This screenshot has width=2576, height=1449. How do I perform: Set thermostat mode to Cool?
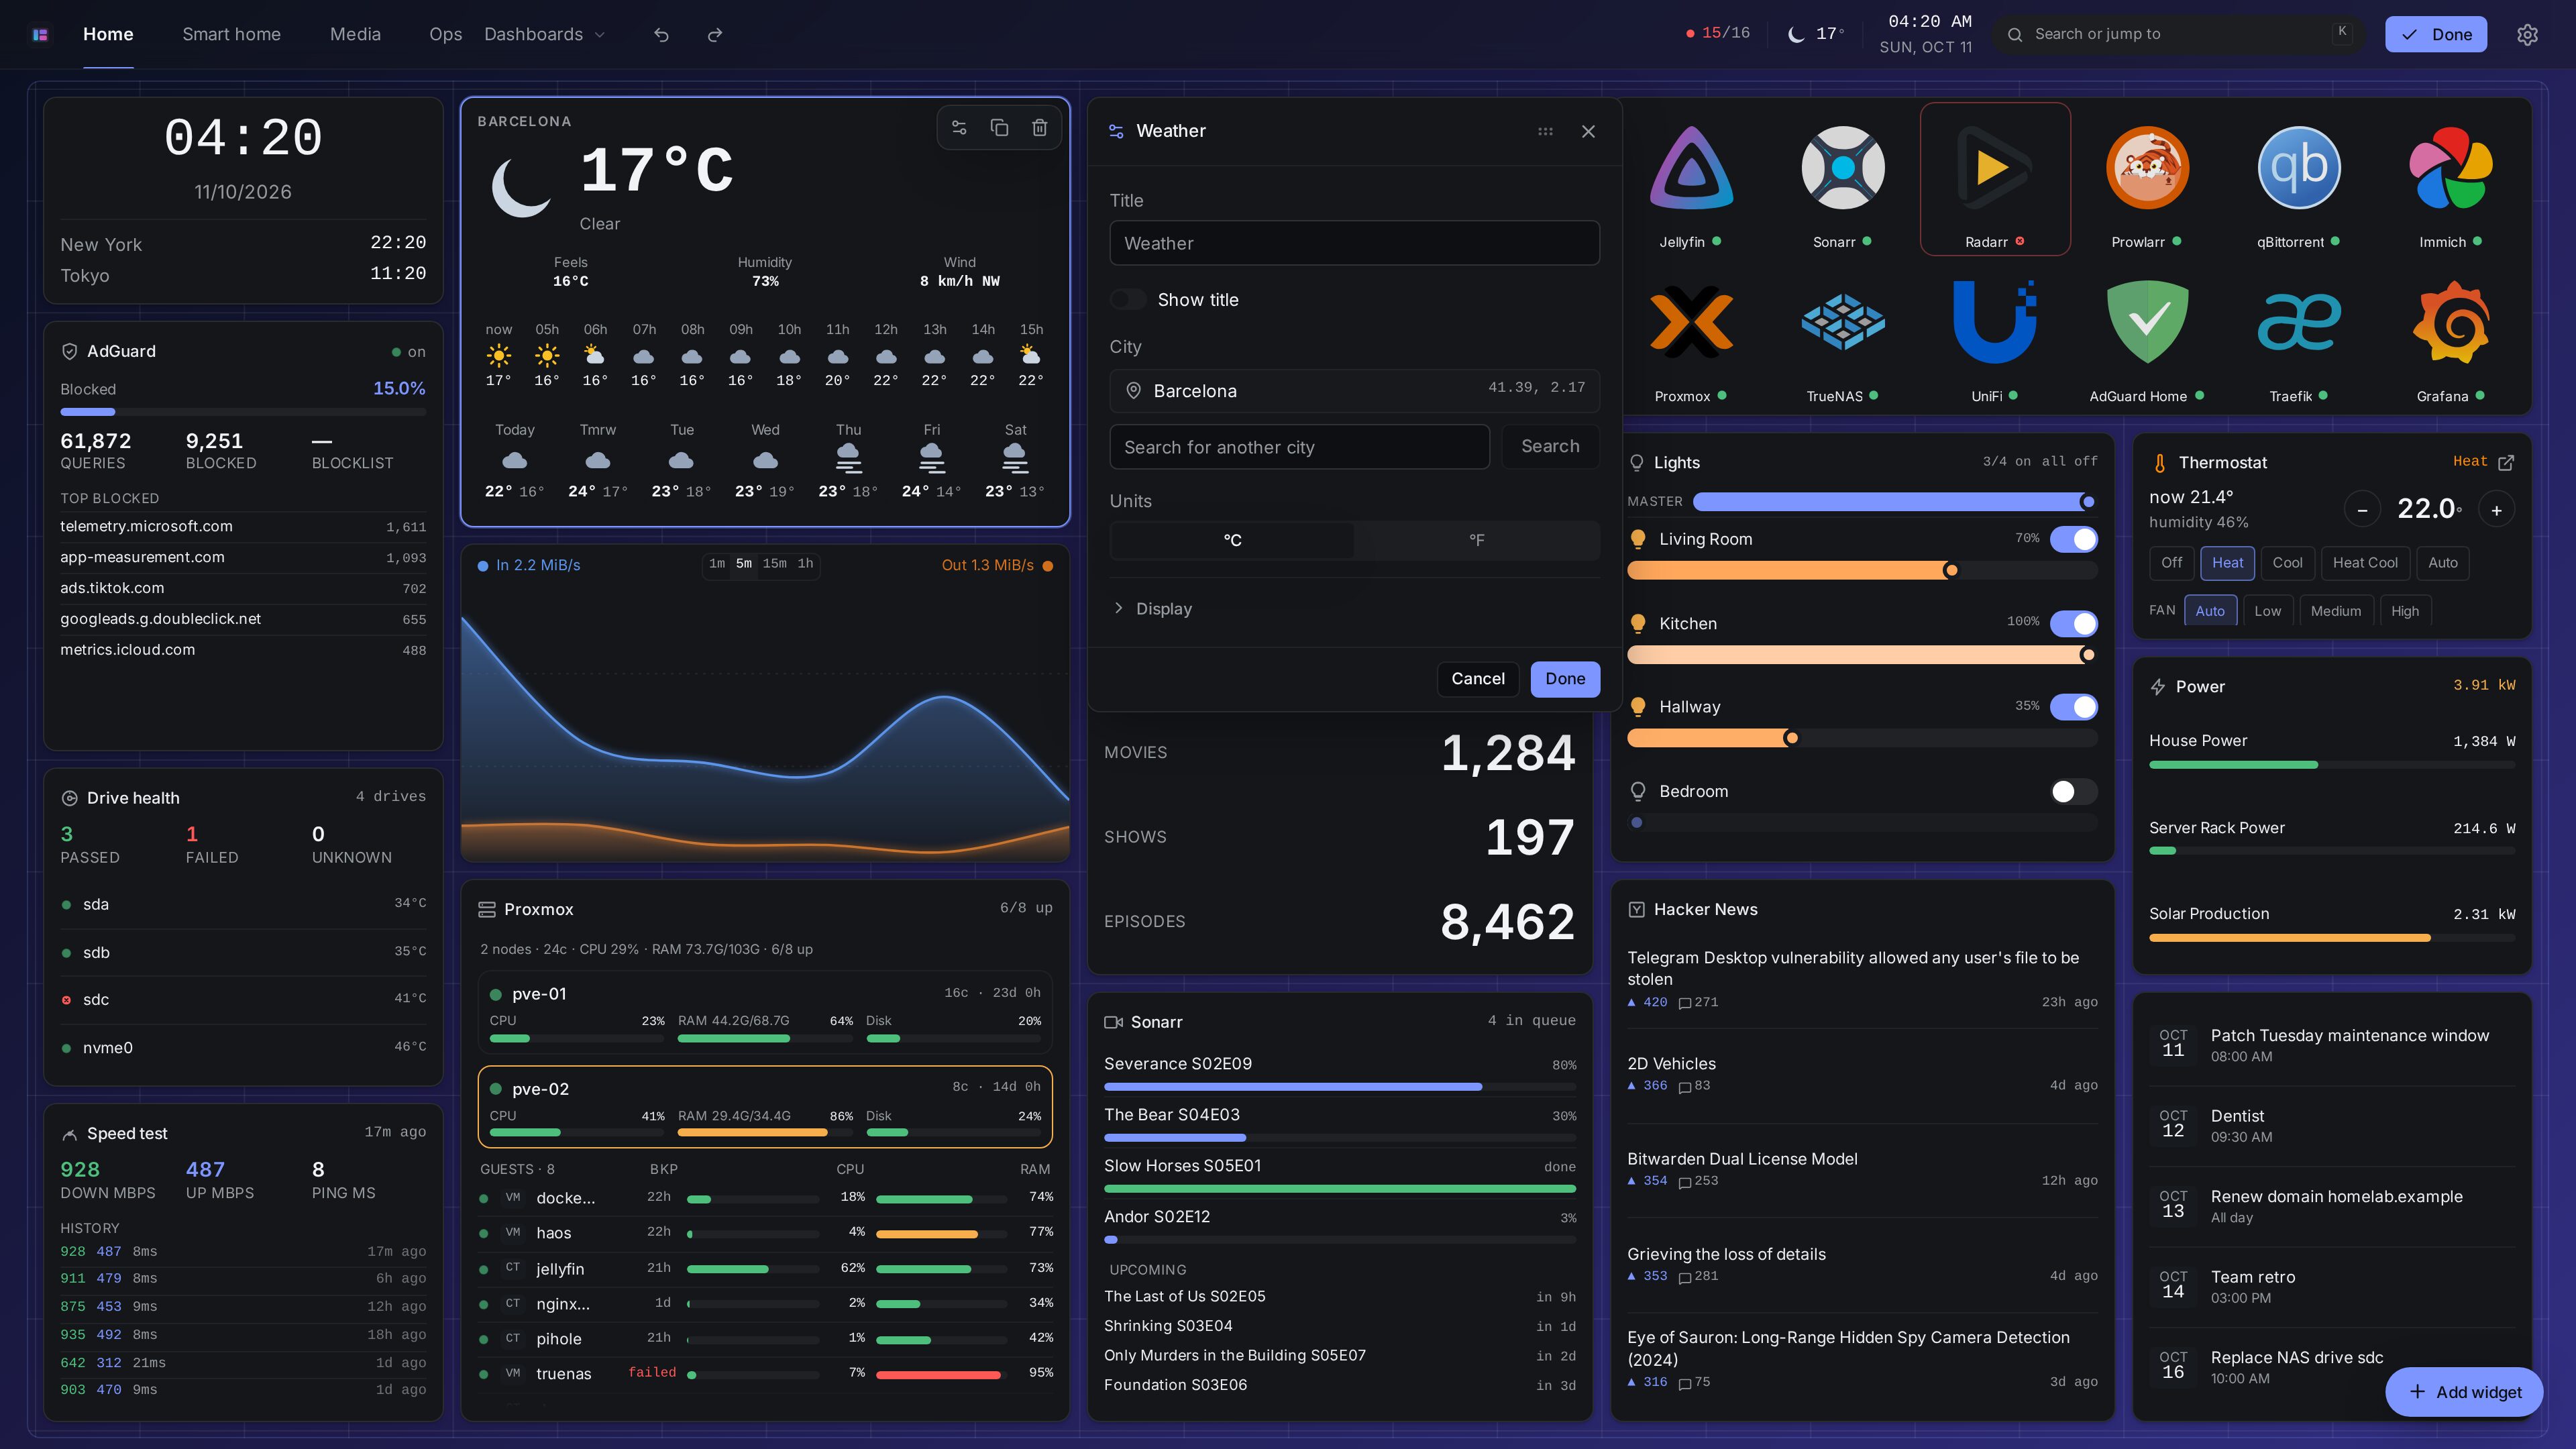click(x=2287, y=563)
